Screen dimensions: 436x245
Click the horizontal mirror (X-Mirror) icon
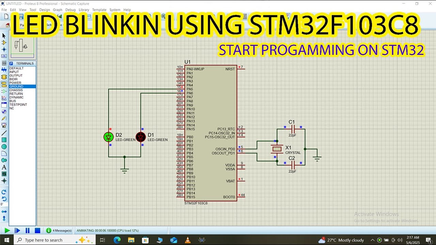[4, 211]
